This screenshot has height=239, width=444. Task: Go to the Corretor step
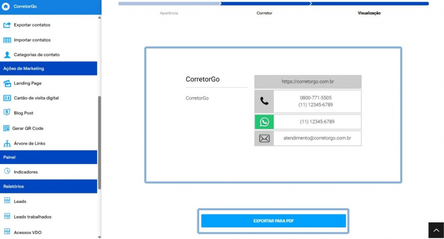pos(264,13)
